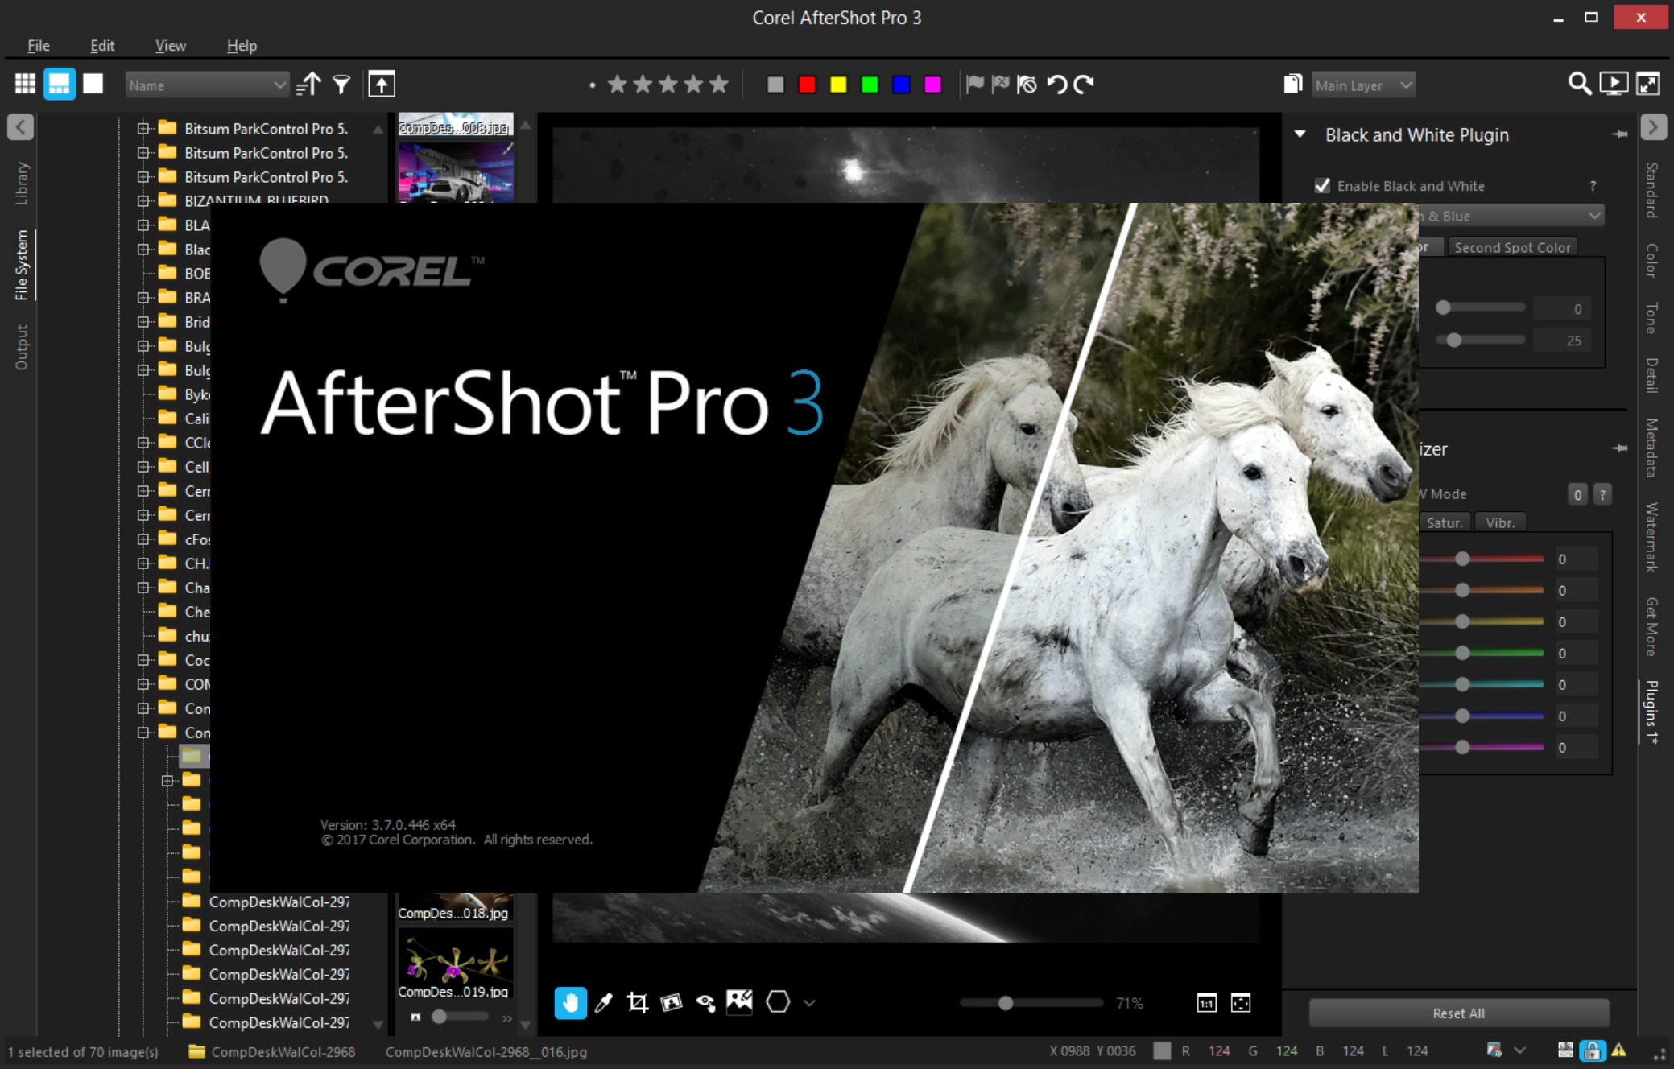Switch to thumbnail grid view
Viewport: 1674px width, 1069px height.
click(25, 84)
